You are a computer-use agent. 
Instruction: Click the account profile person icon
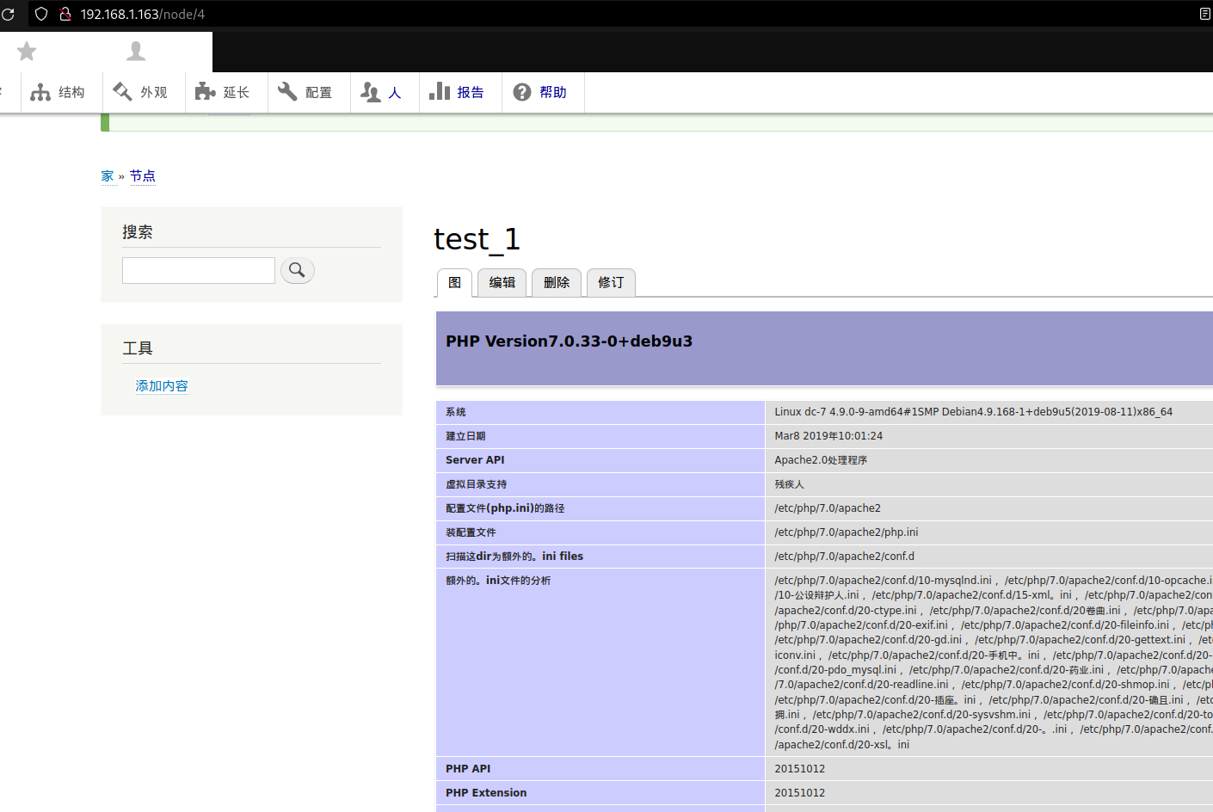point(134,52)
